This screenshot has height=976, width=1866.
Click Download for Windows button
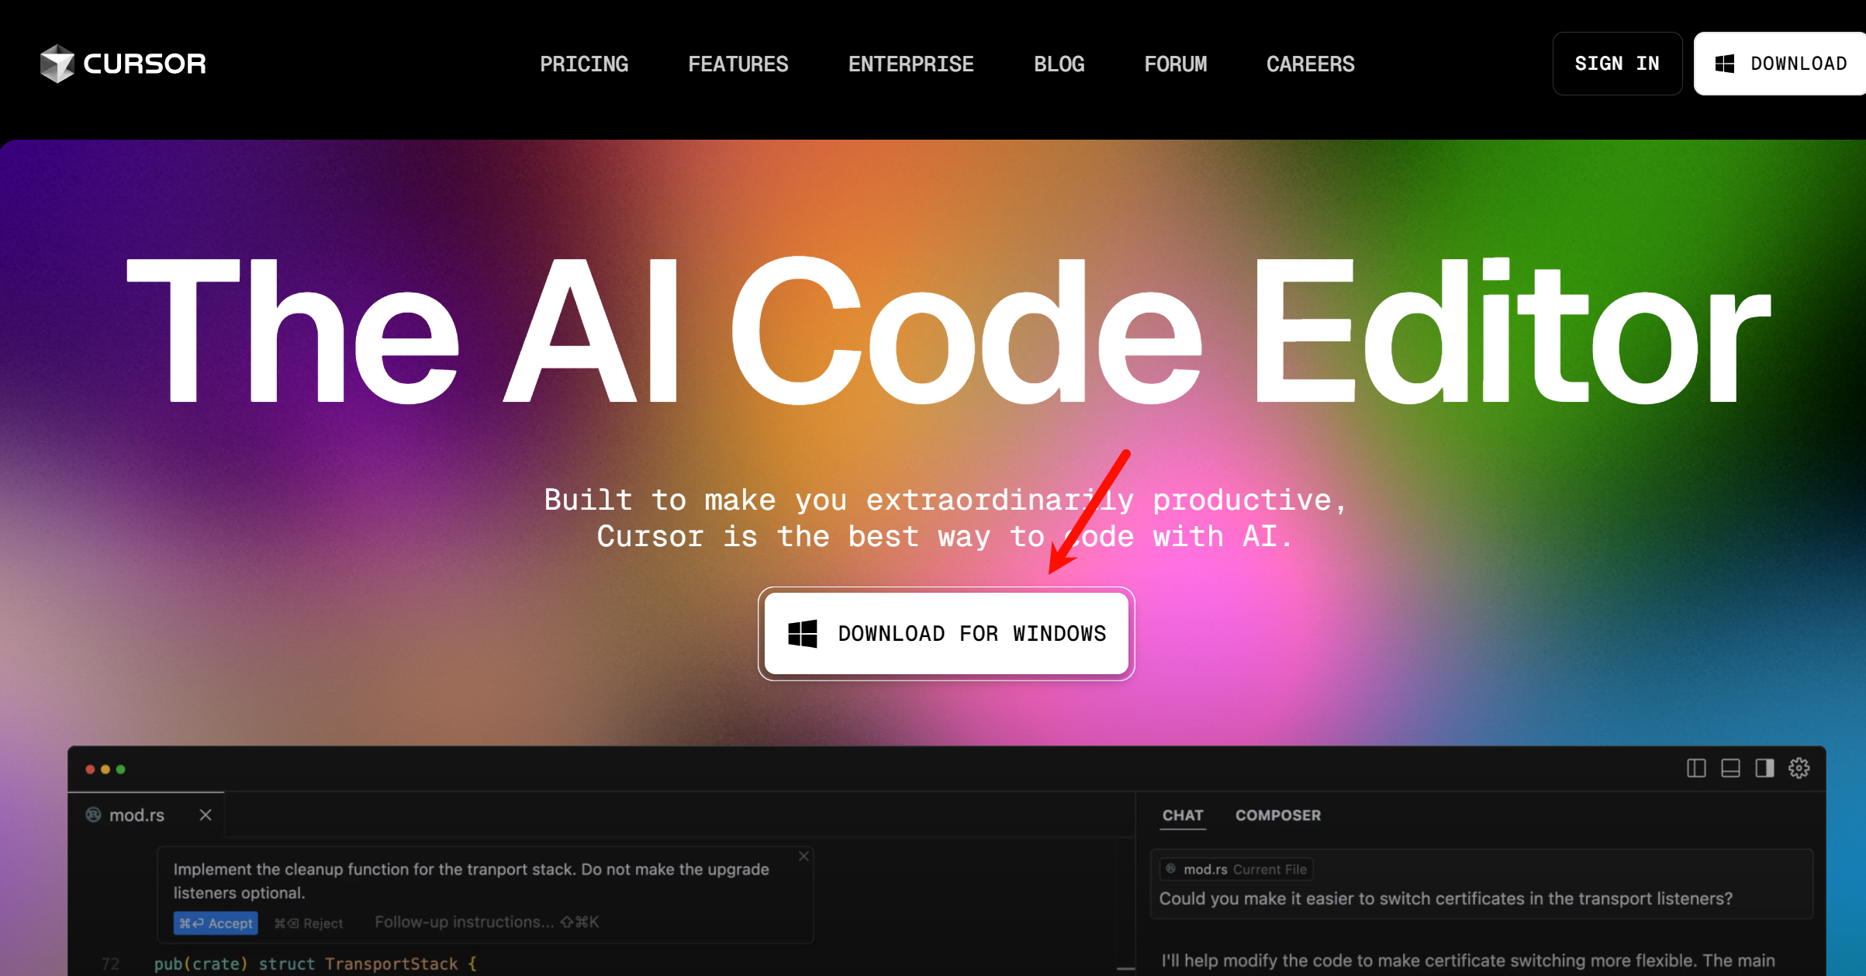[x=946, y=634]
